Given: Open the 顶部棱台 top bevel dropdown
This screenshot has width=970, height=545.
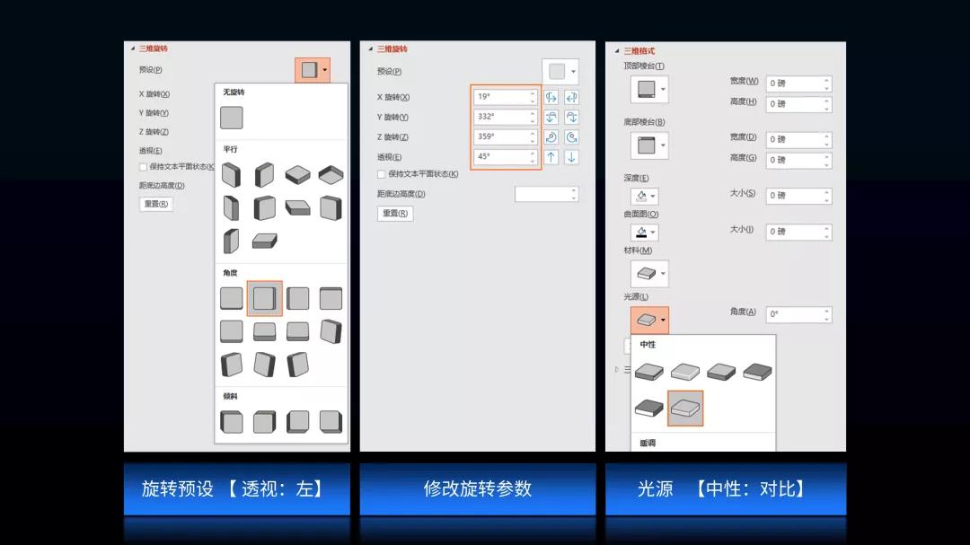Looking at the screenshot, I should 649,89.
